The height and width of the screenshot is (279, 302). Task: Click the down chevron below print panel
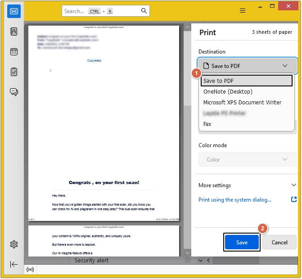click(x=200, y=261)
